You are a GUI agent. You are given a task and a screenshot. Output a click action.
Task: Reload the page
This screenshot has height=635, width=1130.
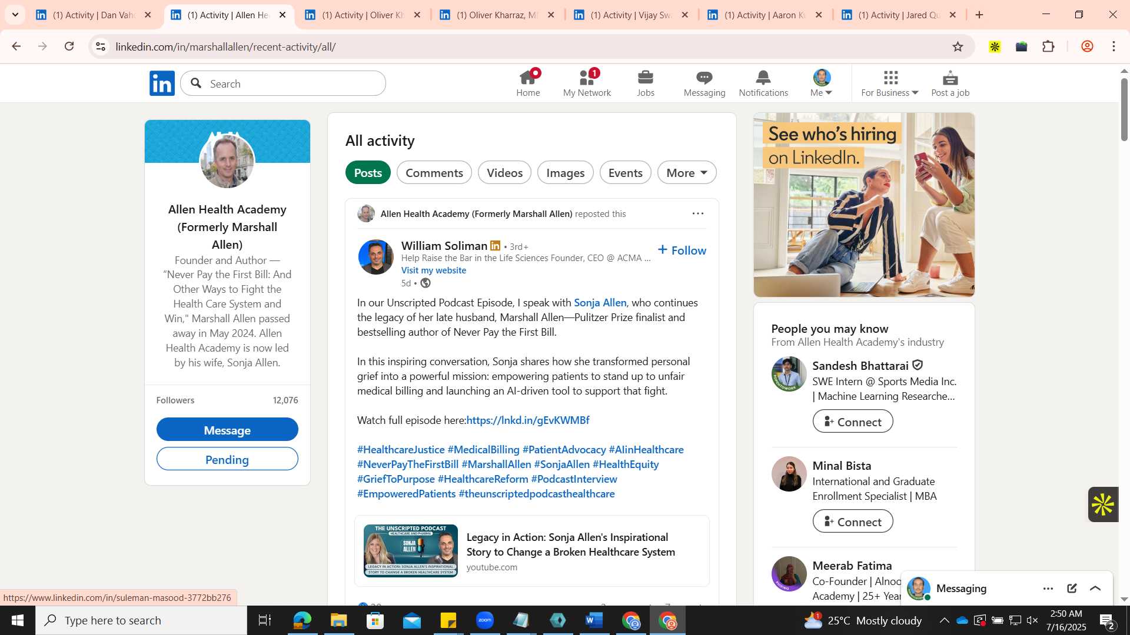(69, 46)
